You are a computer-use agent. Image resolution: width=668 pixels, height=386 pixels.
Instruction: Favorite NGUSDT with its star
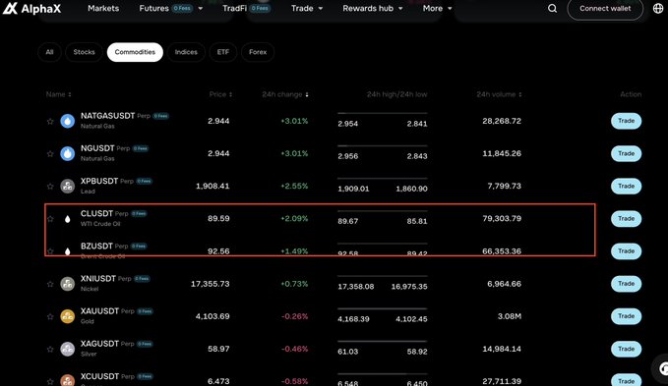(50, 154)
